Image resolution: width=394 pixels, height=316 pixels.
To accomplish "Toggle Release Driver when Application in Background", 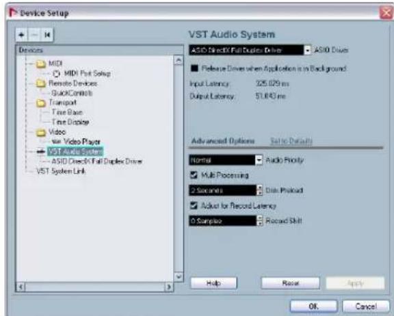I will click(x=194, y=68).
